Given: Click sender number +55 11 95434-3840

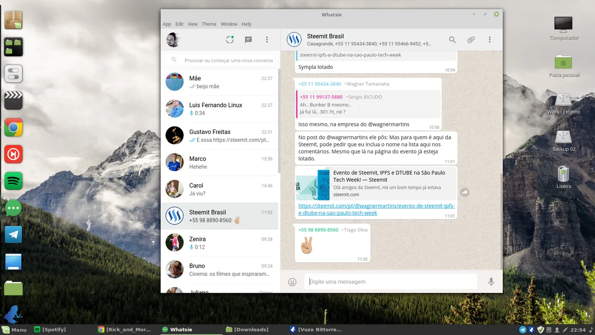Looking at the screenshot, I should coord(320,84).
